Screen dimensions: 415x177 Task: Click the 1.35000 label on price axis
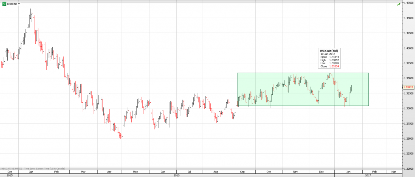[407, 78]
